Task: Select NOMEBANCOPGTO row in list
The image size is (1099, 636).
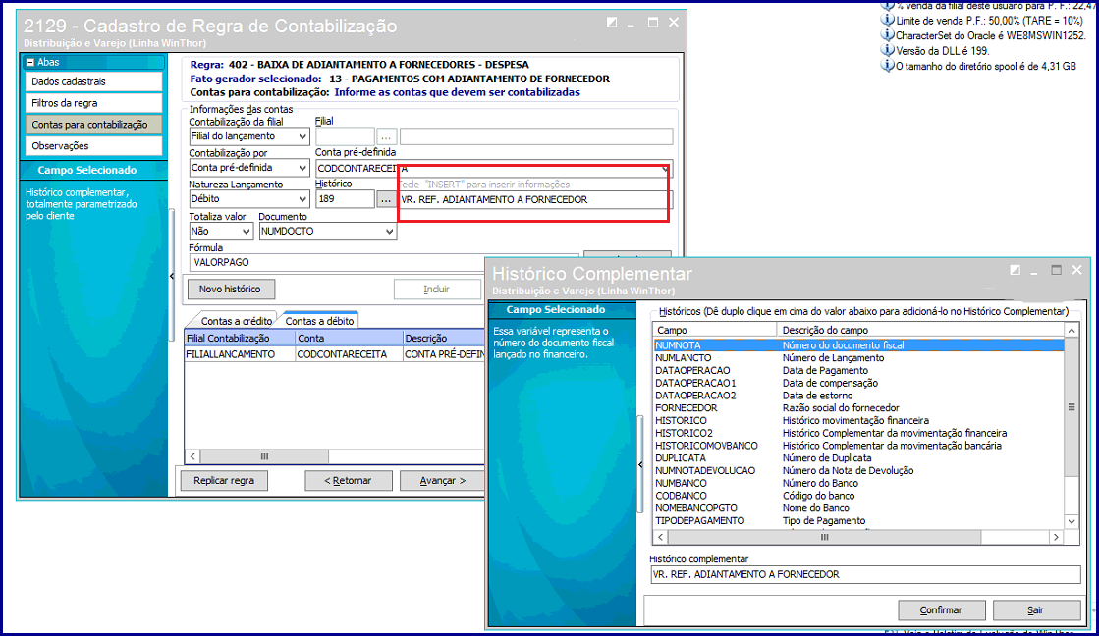Action: (x=858, y=508)
